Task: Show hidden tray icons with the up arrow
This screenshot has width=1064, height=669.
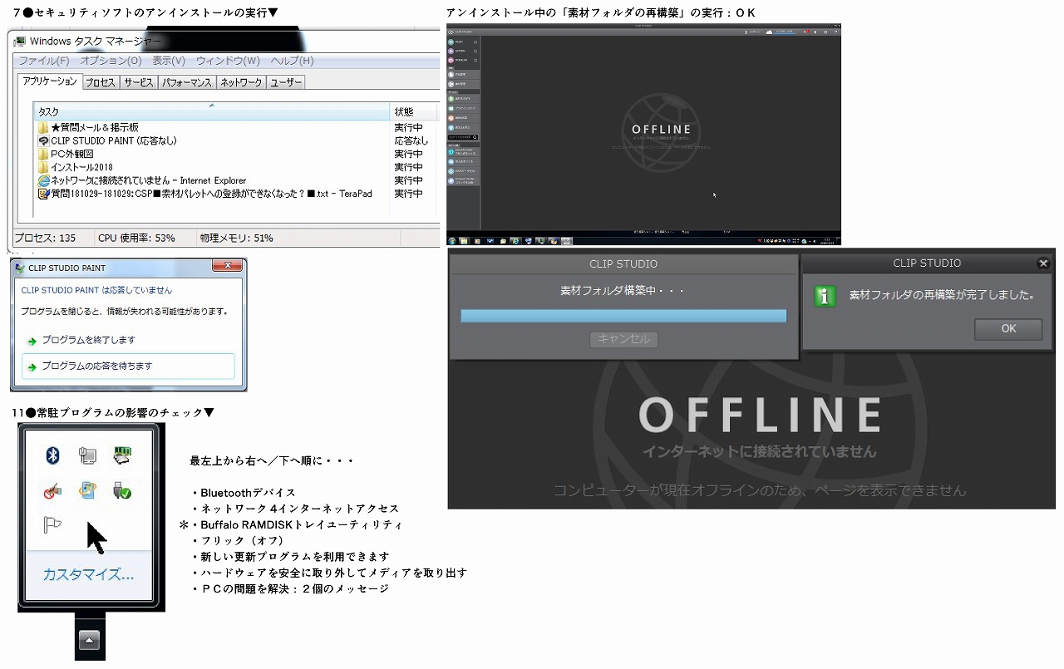Action: pos(89,639)
